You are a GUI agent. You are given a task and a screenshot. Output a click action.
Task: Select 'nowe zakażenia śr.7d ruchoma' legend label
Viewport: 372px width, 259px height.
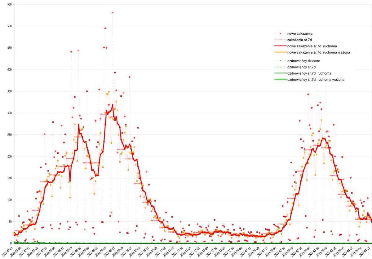click(x=312, y=46)
